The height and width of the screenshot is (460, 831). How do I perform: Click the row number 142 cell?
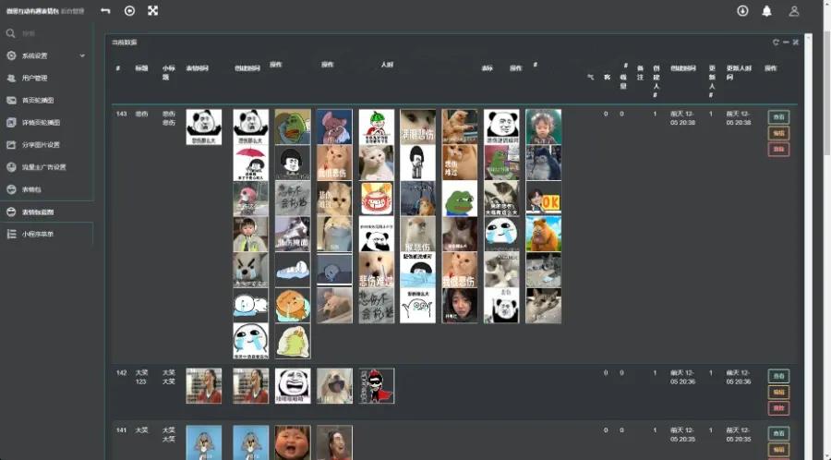[121, 372]
